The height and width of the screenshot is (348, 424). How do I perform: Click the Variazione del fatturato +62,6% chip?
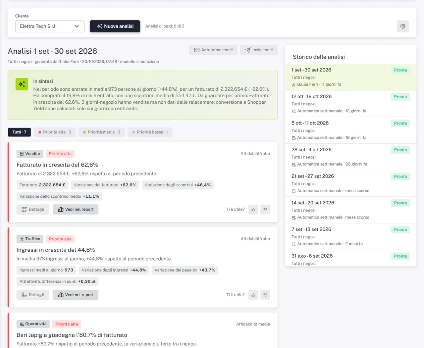(x=105, y=185)
